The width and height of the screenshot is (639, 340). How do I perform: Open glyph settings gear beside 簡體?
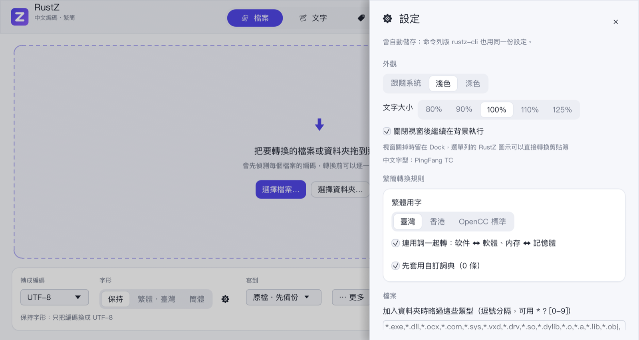[x=225, y=299]
